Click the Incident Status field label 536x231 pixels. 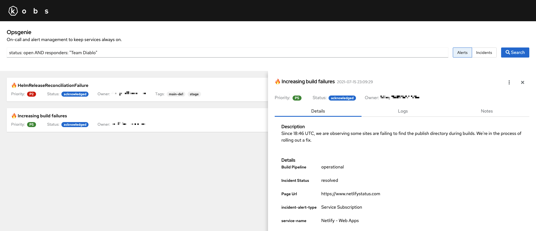pos(295,180)
